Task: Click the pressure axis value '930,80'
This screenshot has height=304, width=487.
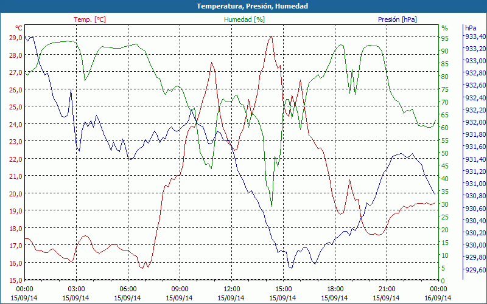Action: click(475, 196)
